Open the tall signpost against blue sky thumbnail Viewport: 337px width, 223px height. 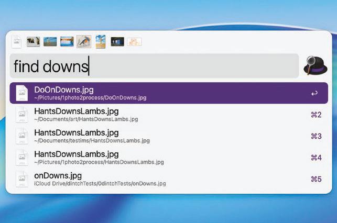click(x=101, y=42)
